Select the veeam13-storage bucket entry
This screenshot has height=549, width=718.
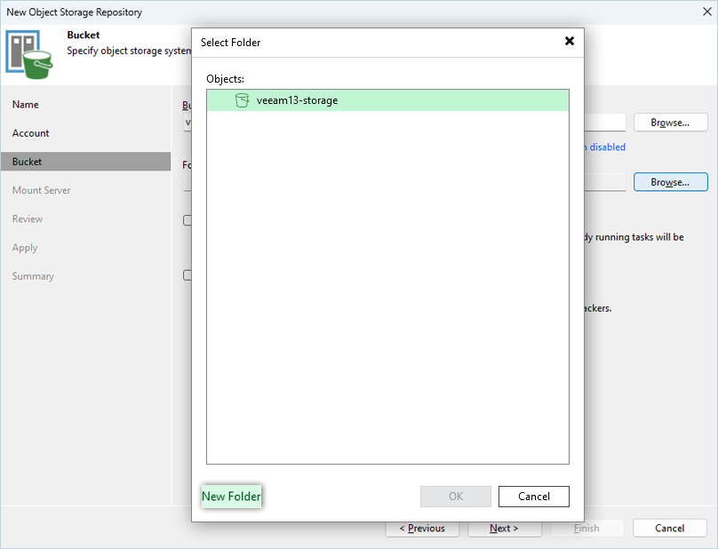pos(297,100)
